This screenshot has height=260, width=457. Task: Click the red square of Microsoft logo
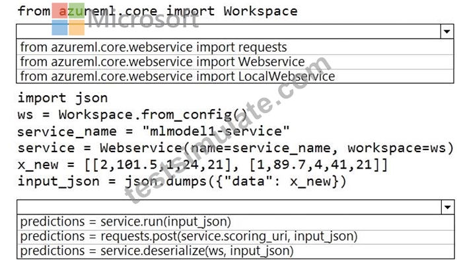click(59, 11)
